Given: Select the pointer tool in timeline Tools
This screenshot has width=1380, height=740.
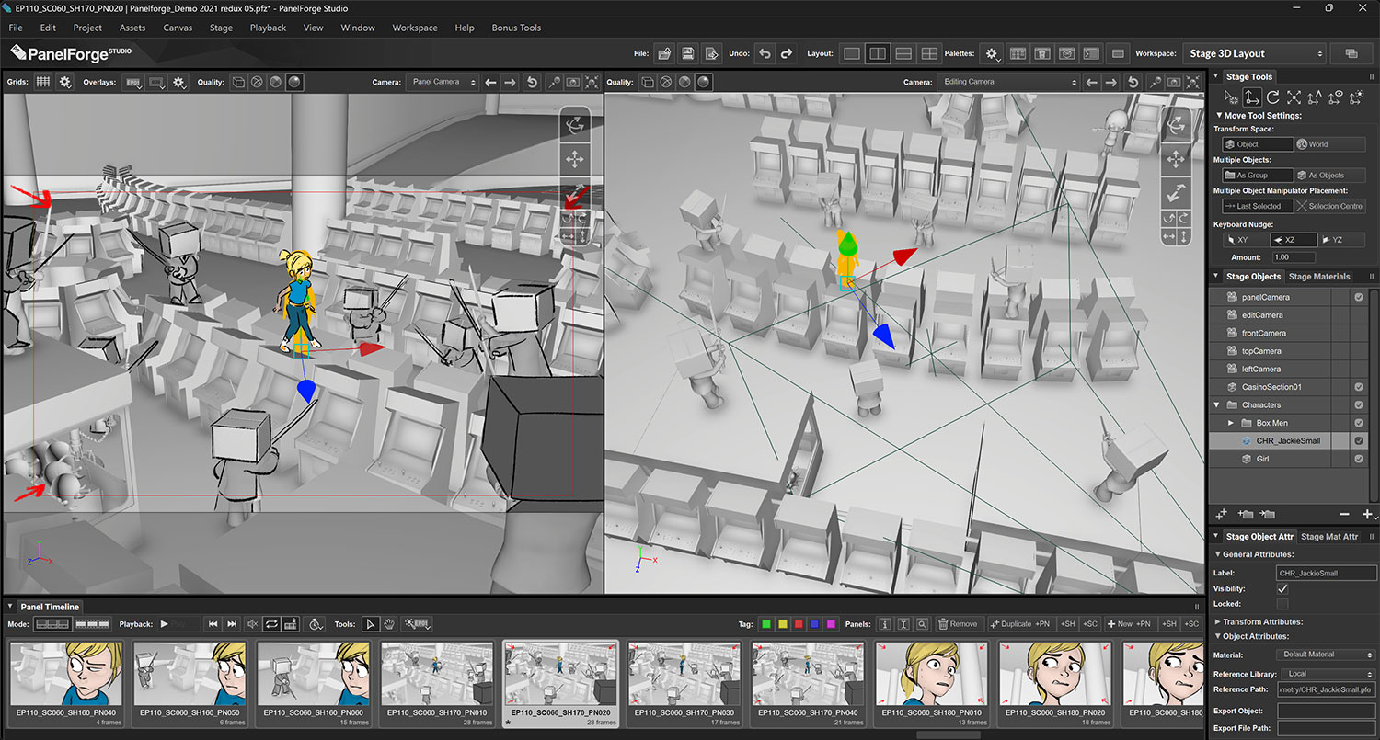Looking at the screenshot, I should coord(370,624).
